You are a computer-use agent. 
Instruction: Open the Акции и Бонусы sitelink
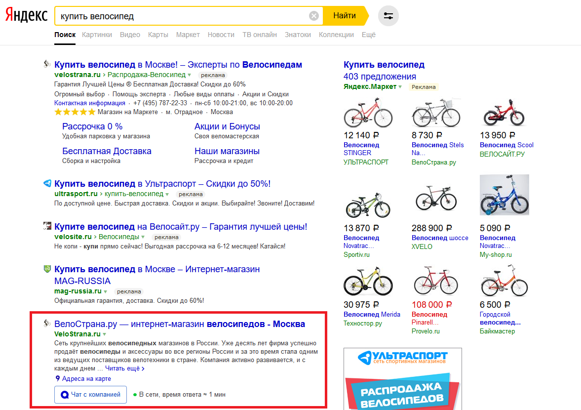[227, 126]
